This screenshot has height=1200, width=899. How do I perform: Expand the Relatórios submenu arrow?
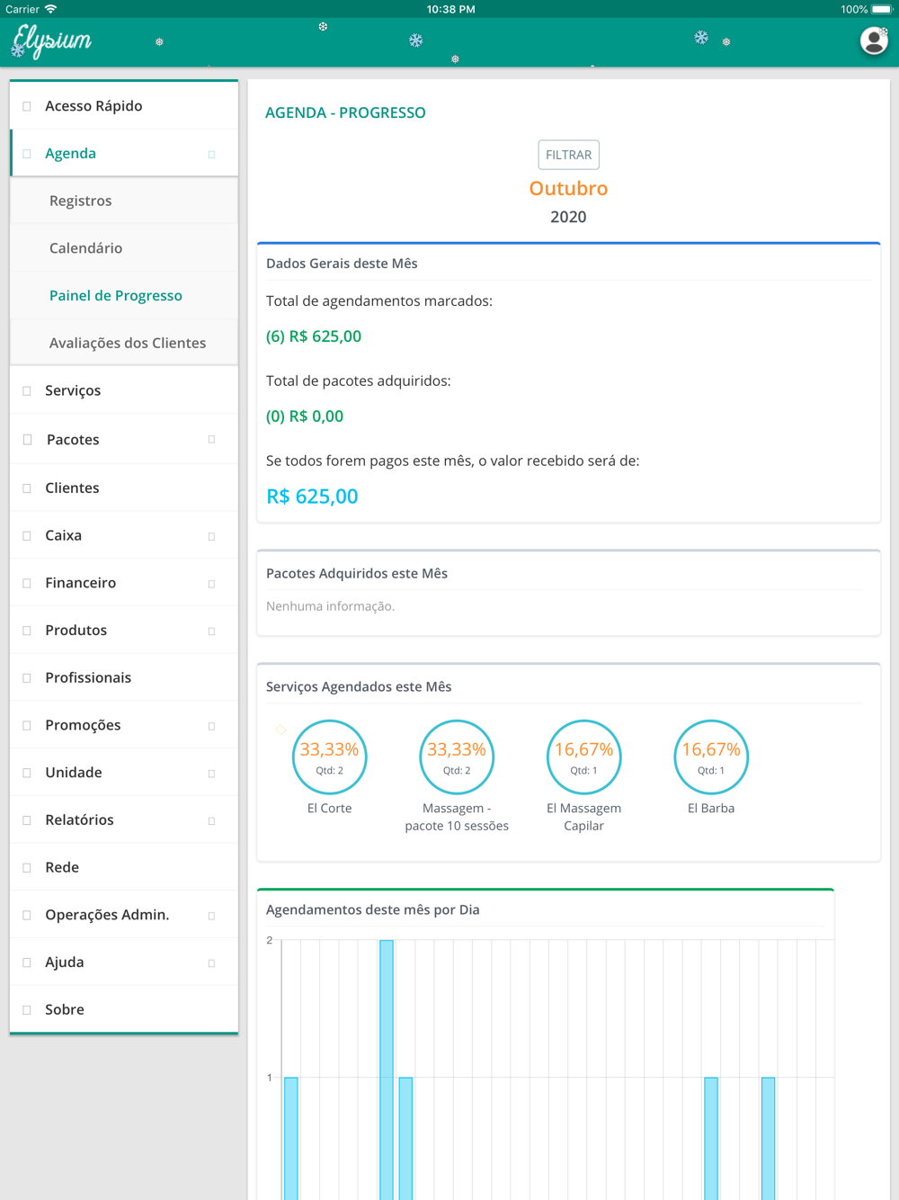(212, 821)
